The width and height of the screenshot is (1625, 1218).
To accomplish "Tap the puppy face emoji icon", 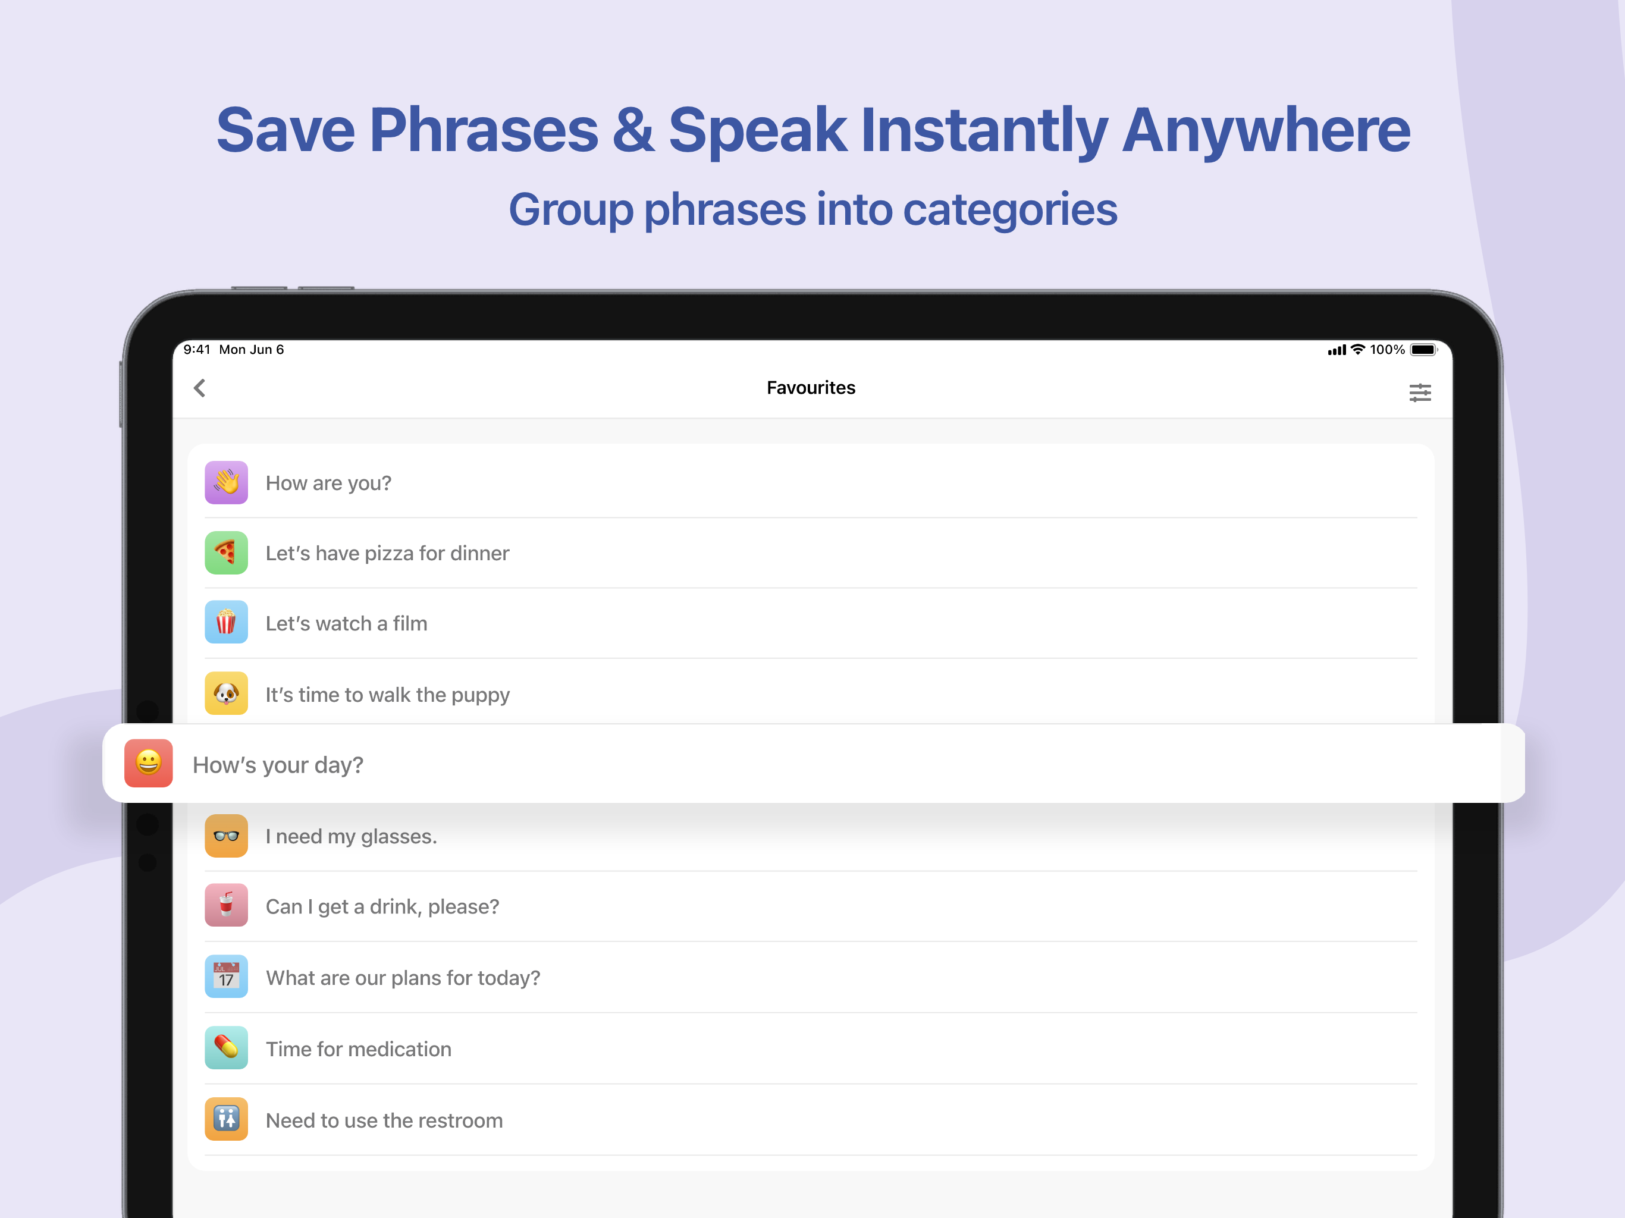I will pyautogui.click(x=226, y=693).
